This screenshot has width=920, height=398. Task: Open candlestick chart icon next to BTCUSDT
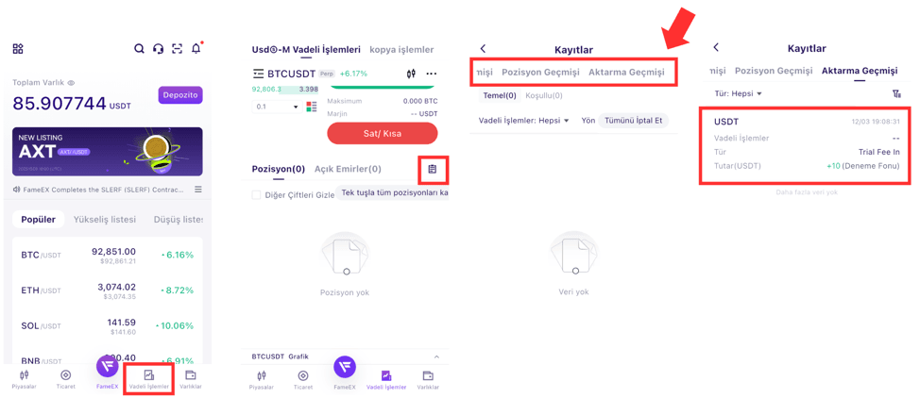411,74
